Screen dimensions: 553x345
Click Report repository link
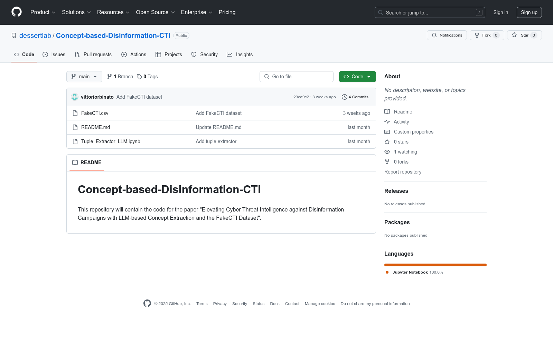(403, 172)
